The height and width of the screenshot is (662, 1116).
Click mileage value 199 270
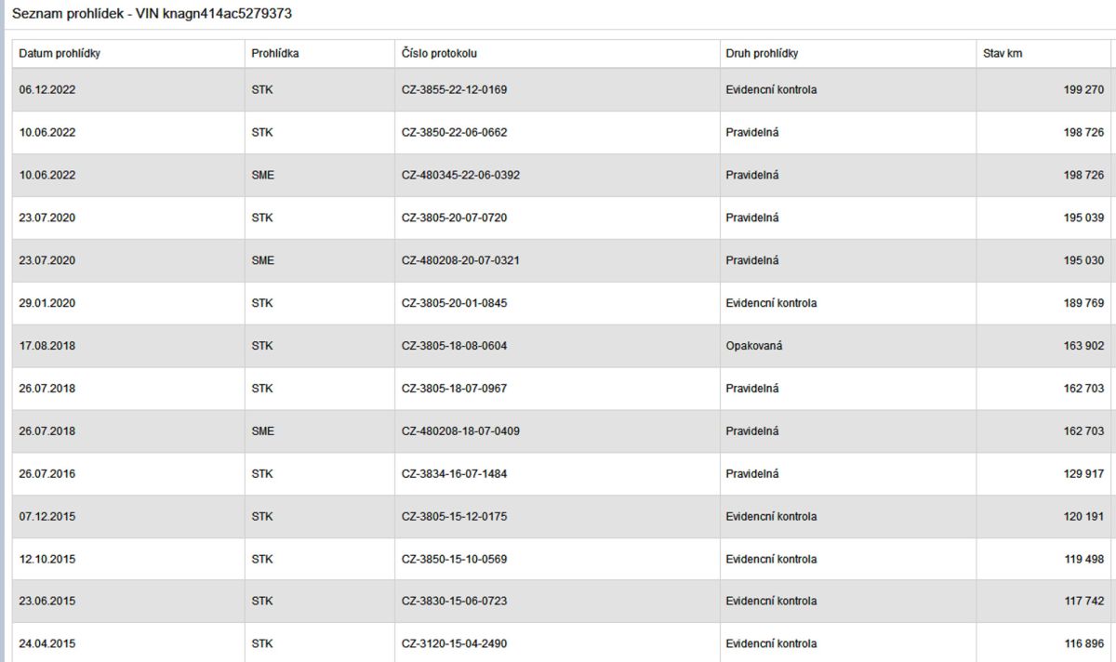(1084, 90)
